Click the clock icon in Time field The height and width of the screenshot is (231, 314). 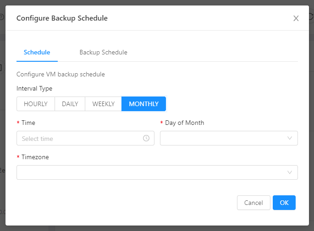point(146,138)
